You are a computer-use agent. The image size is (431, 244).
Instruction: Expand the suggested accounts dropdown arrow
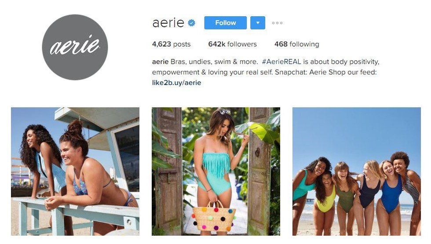pyautogui.click(x=258, y=23)
